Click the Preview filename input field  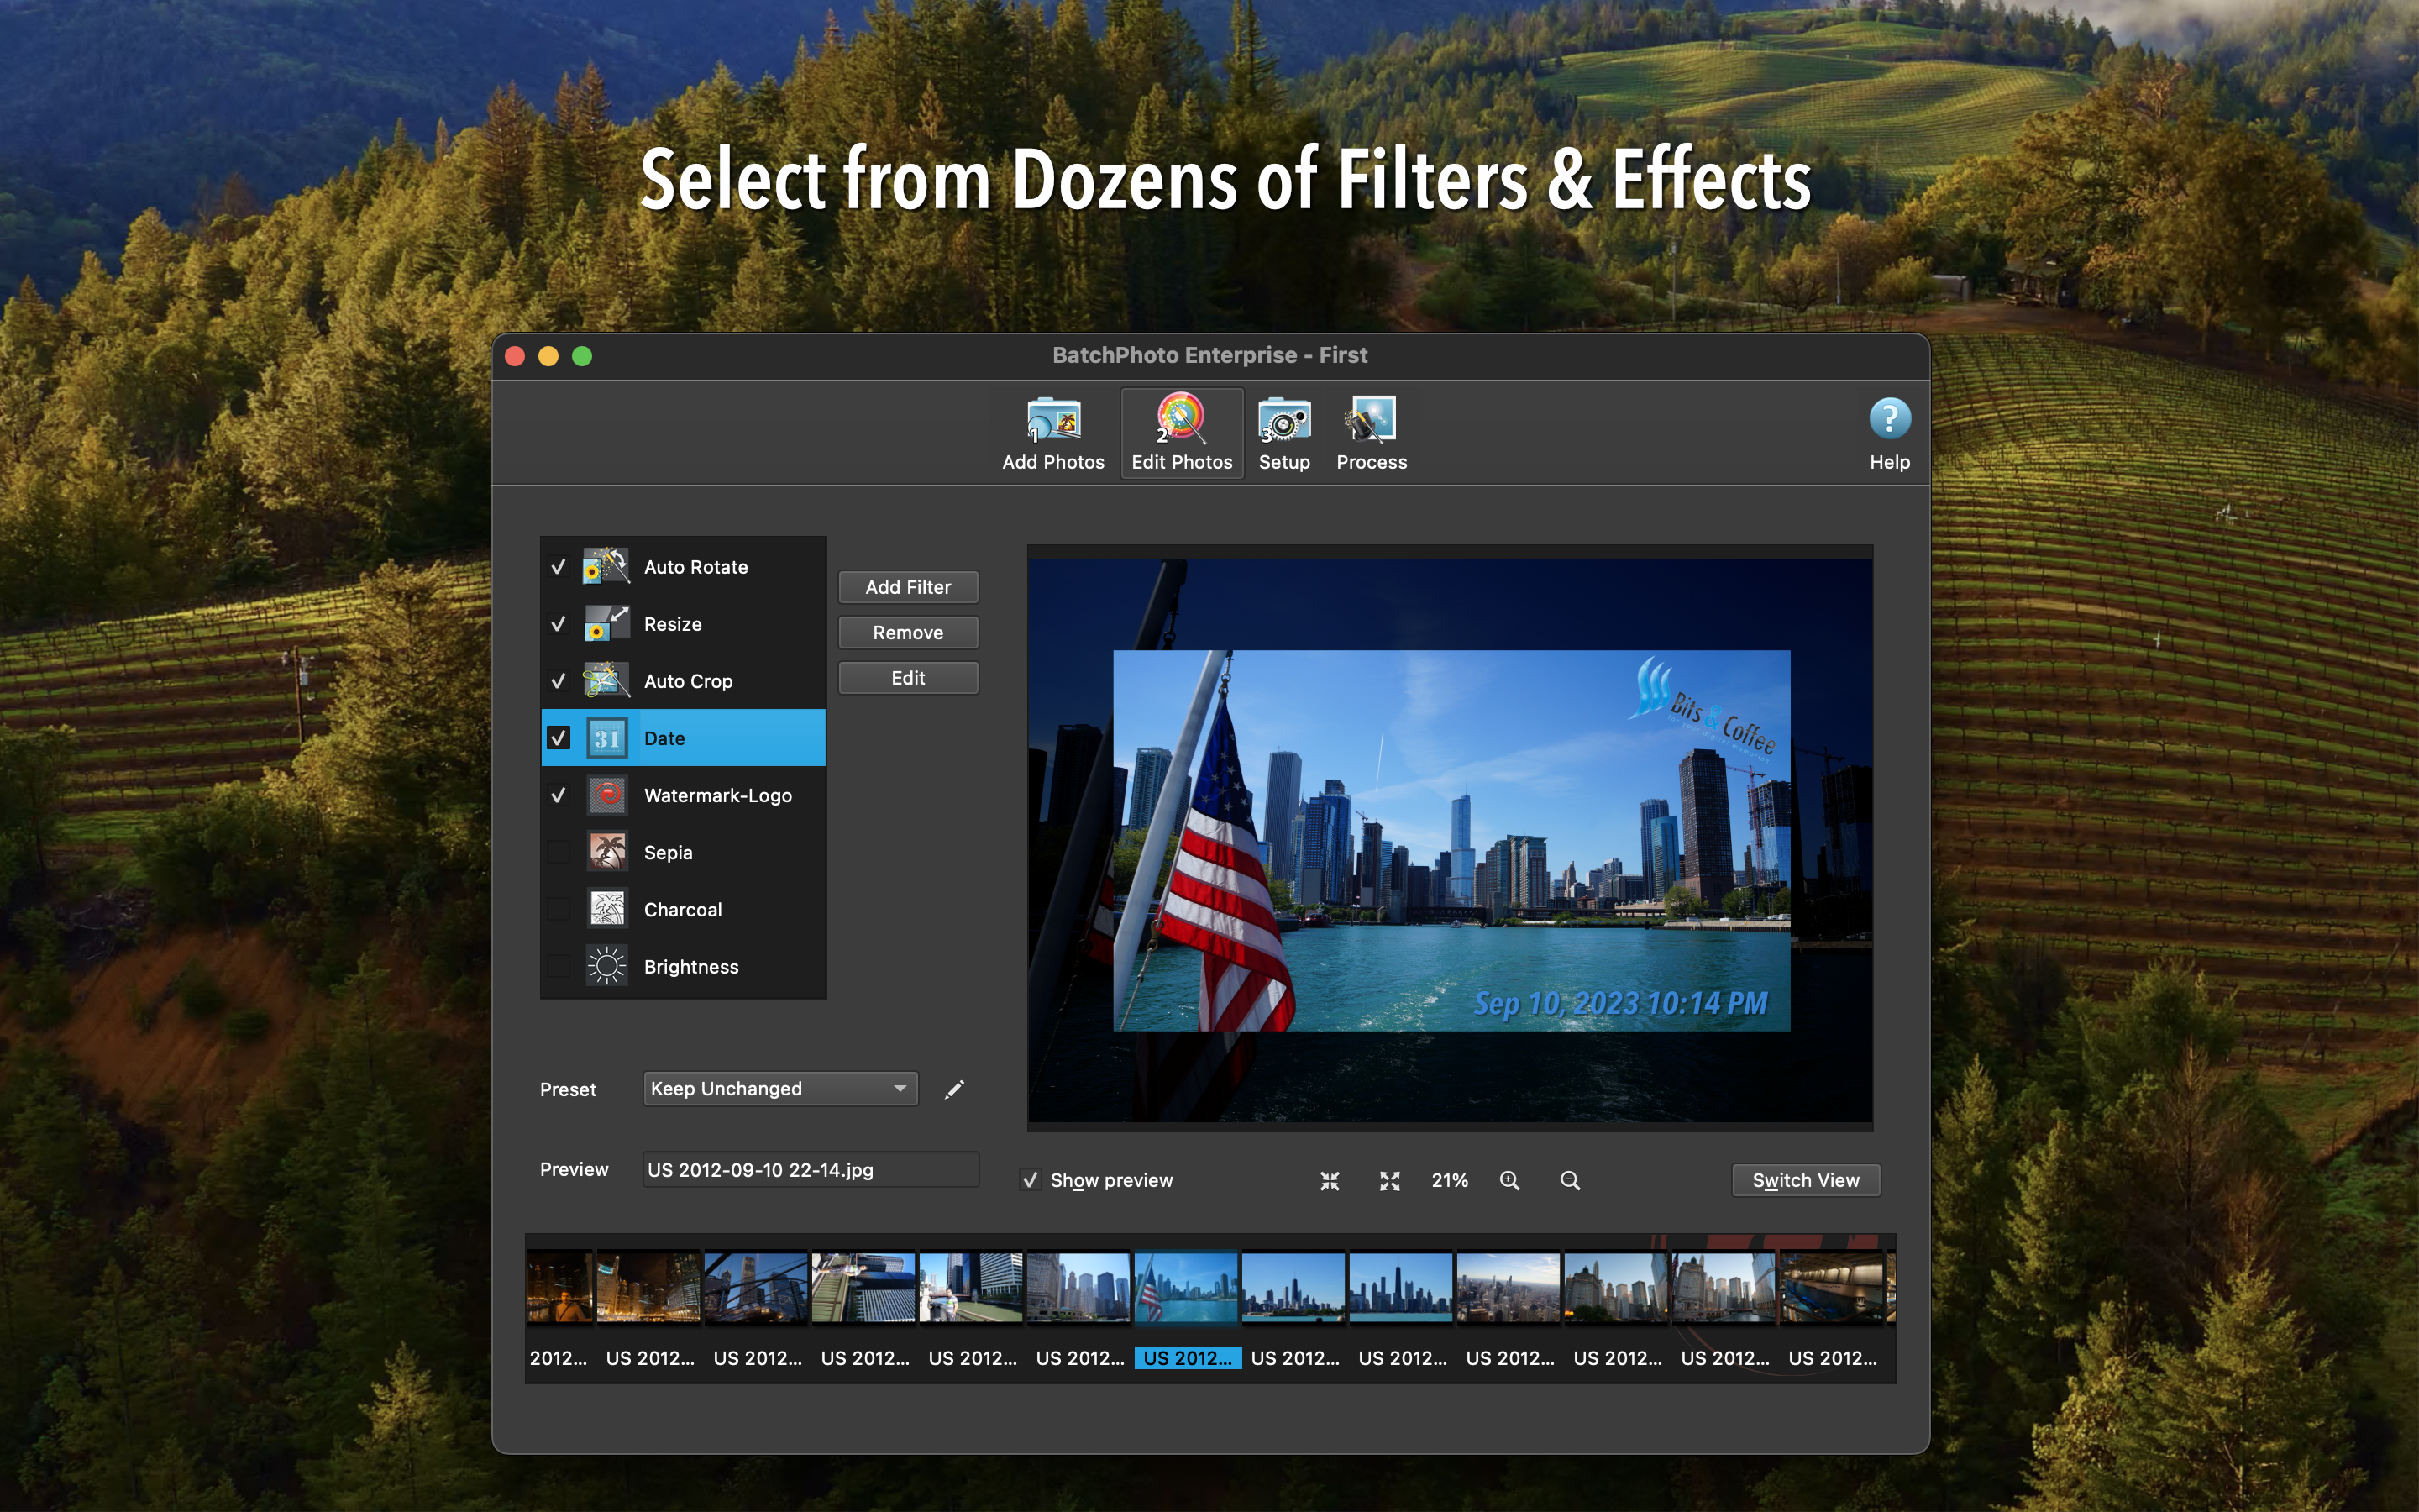810,1170
